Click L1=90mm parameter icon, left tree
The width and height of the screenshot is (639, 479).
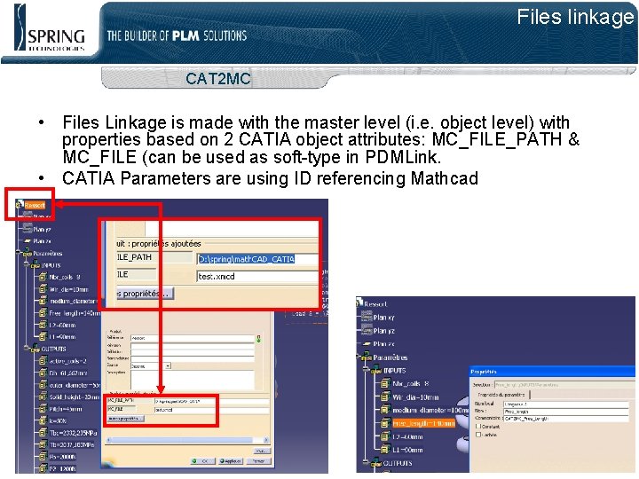tap(43, 336)
